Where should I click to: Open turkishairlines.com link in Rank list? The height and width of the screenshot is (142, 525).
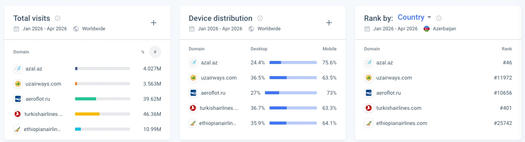pyautogui.click(x=399, y=108)
